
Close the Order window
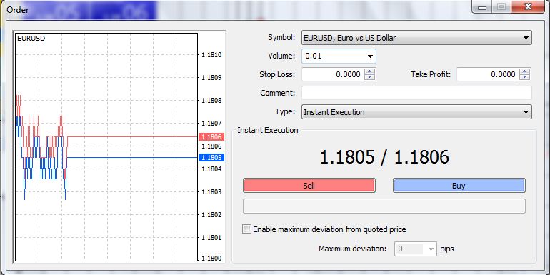tap(528, 6)
